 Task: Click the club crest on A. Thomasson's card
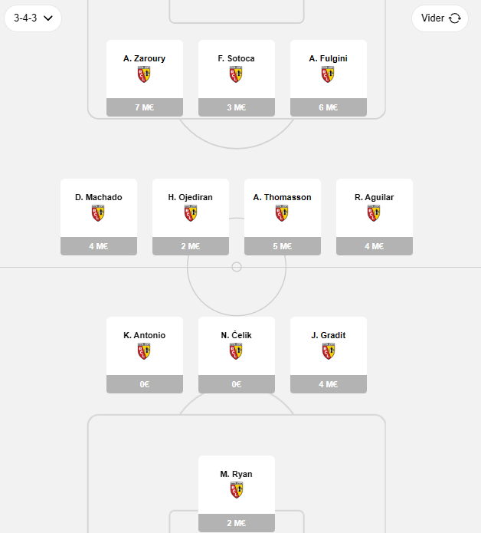[x=282, y=213]
